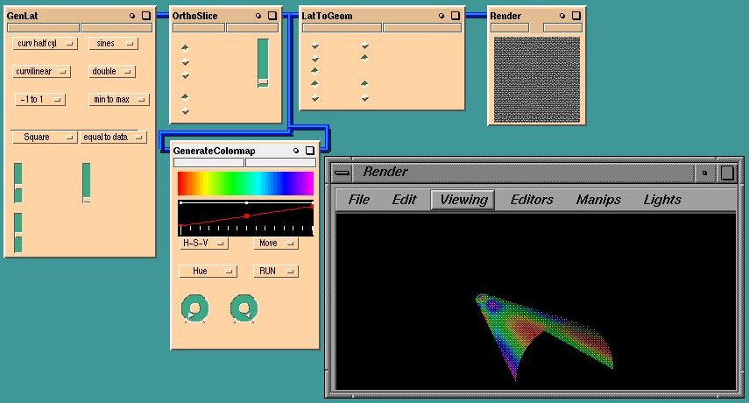Click the OrthoSlice vertical slider handle

[x=263, y=81]
